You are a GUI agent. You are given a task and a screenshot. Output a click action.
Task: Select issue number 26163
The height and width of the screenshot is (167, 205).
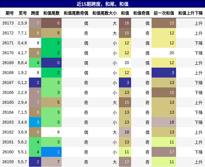pyautogui.click(x=8, y=122)
